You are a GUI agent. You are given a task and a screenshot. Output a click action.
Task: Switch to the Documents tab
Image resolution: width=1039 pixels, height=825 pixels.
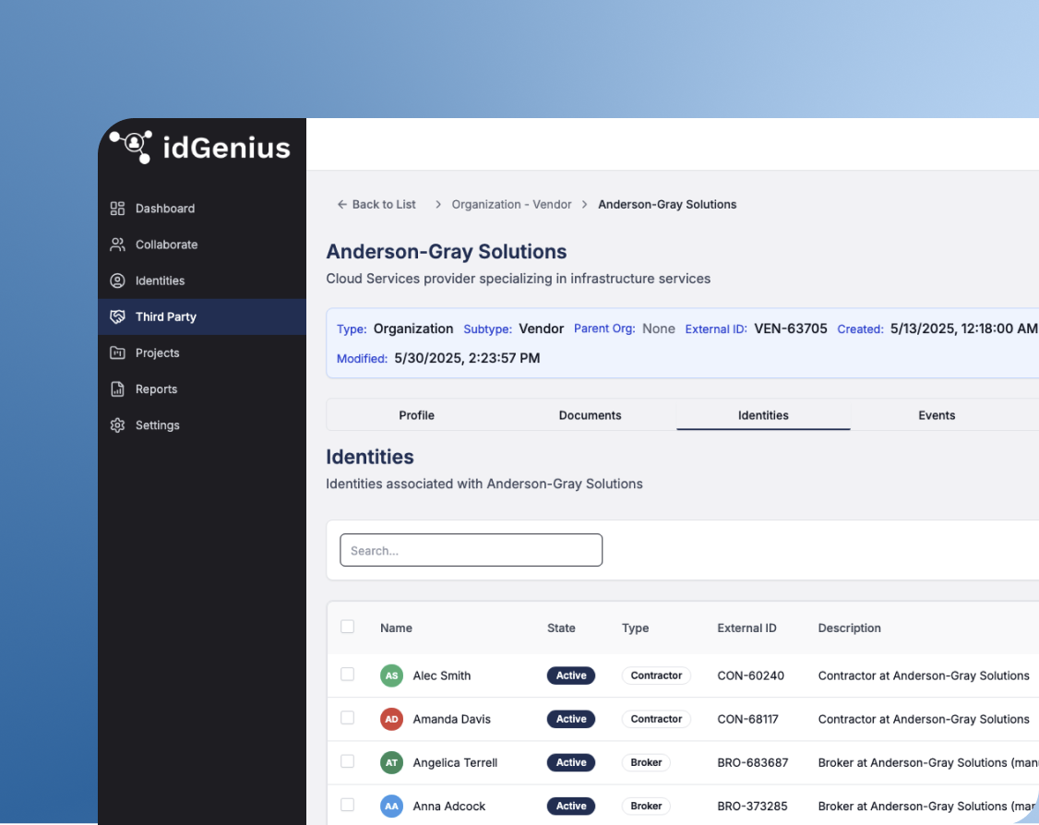pos(590,415)
